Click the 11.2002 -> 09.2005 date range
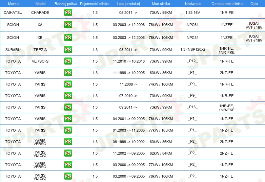 pos(129,153)
